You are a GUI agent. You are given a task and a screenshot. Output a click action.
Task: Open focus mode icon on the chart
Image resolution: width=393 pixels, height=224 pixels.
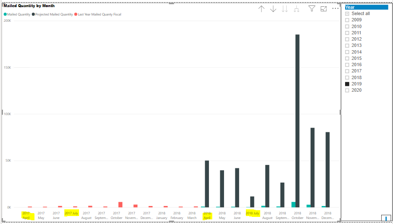tap(324, 9)
